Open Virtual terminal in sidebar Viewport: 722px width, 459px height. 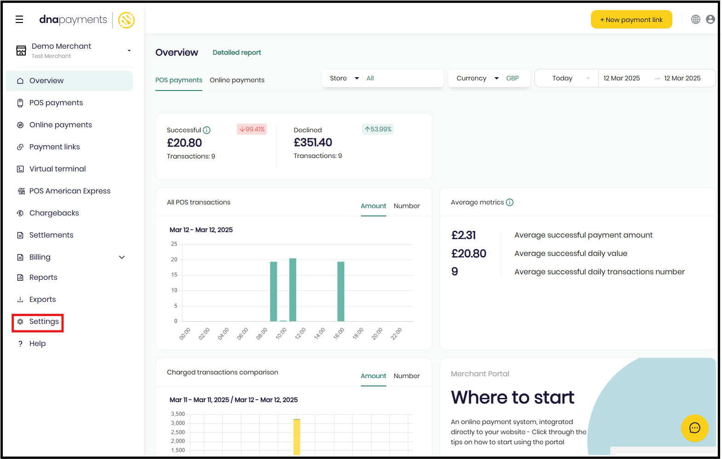click(x=57, y=169)
